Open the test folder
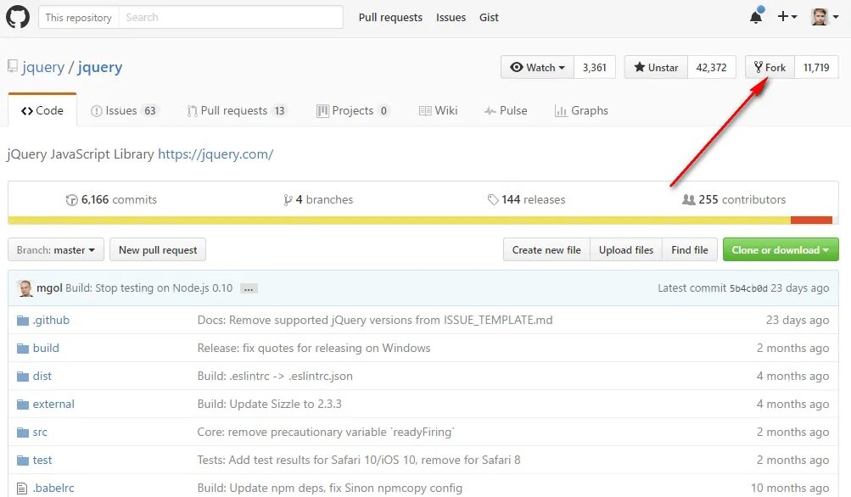 click(42, 460)
